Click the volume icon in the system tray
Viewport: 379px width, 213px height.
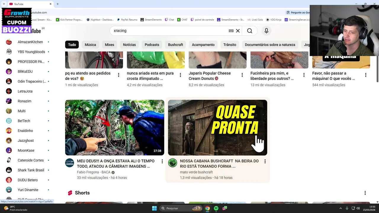[358, 208]
